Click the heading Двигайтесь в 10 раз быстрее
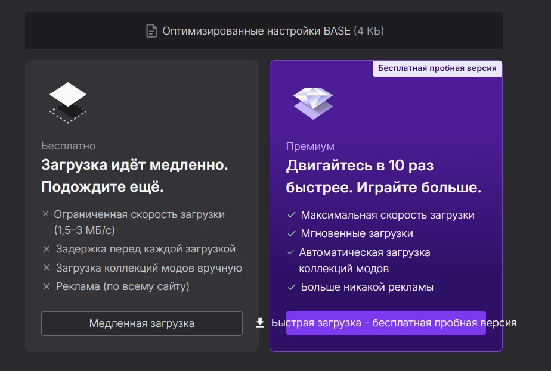551x371 pixels. click(x=383, y=176)
